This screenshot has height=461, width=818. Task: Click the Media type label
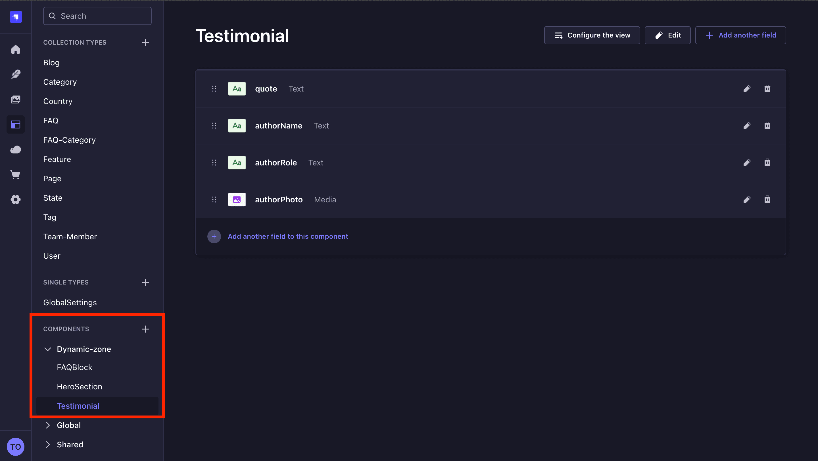click(x=325, y=200)
